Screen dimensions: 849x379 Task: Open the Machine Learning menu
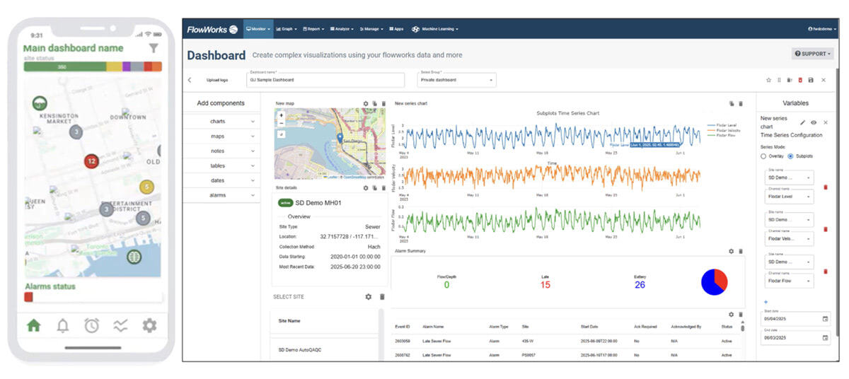click(x=435, y=29)
